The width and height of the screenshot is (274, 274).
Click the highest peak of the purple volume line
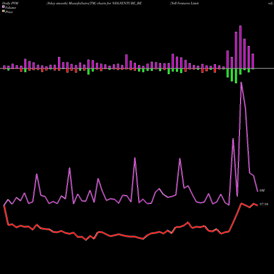(x=241, y=83)
